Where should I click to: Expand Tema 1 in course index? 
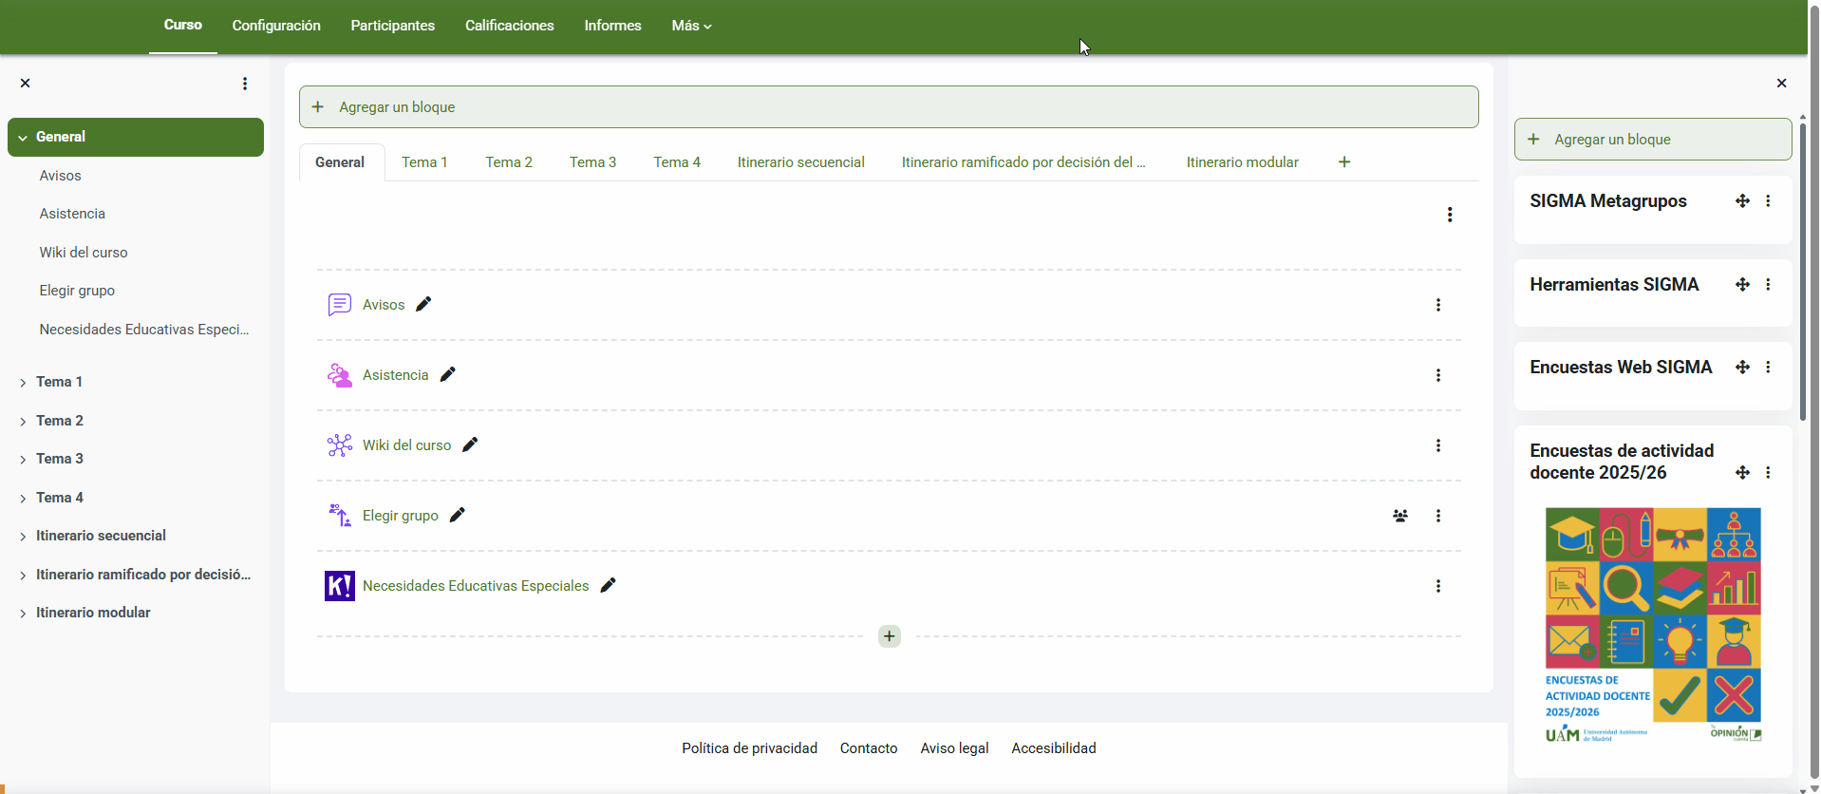[x=23, y=383]
